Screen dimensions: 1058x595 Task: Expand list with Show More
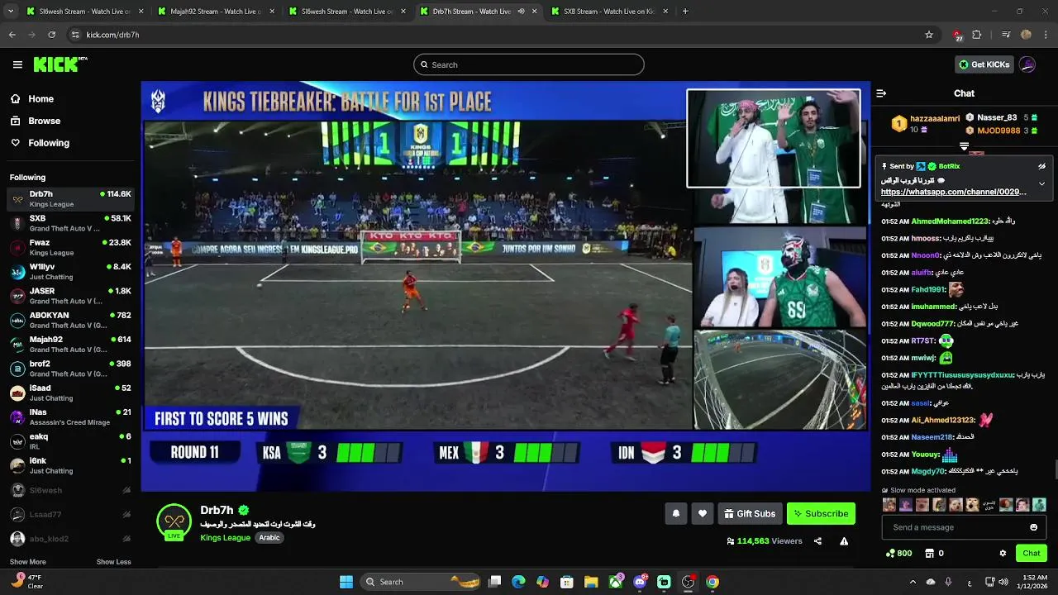click(27, 562)
